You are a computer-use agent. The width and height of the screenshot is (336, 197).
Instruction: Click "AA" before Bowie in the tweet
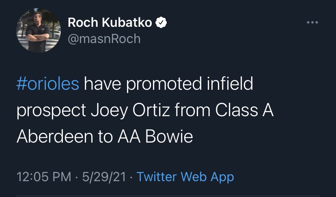coord(128,137)
